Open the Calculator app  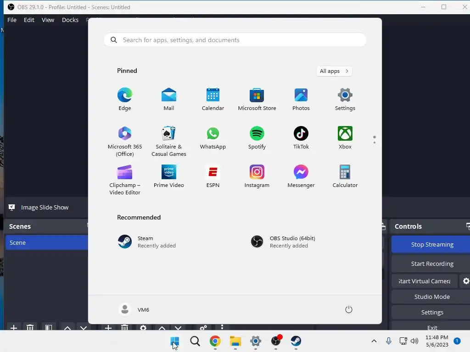(x=345, y=176)
